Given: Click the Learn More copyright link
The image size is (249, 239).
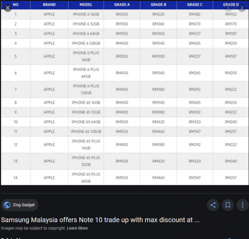Looking at the screenshot, I should pos(77,228).
